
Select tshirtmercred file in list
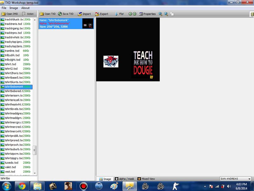17,127
